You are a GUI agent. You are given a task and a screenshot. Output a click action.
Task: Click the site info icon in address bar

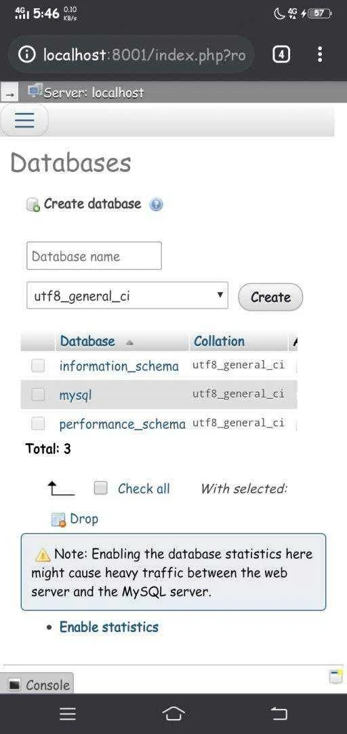(x=26, y=55)
